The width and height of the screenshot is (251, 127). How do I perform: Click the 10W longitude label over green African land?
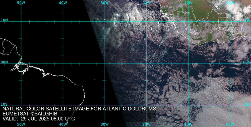pyautogui.click(x=188, y=3)
